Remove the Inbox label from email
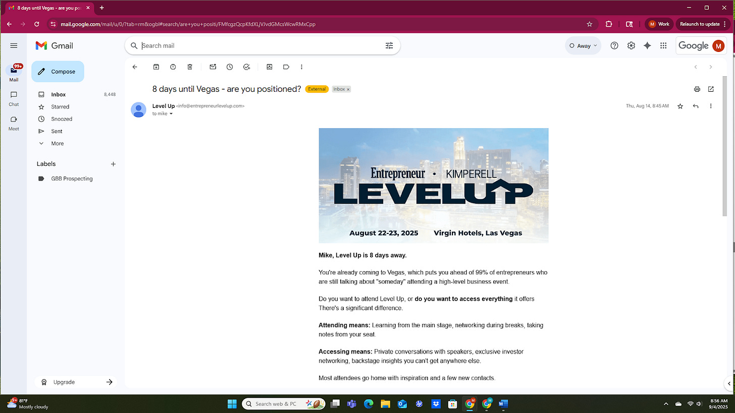 [x=348, y=89]
